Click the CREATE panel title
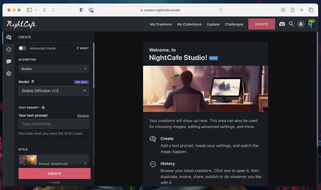Image resolution: width=321 pixels, height=190 pixels. [x=25, y=37]
